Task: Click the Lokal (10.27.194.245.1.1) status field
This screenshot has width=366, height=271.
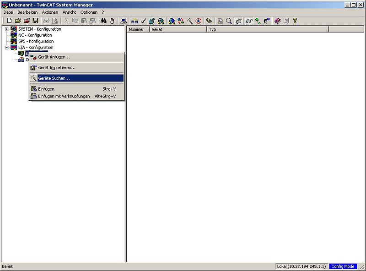Action: tap(301, 266)
